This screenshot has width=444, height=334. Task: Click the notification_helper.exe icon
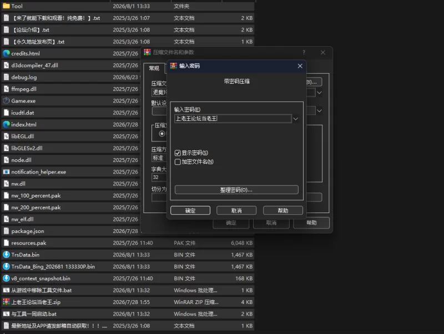click(6, 171)
